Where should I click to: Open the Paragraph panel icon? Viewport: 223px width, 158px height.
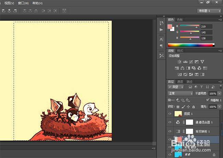point(161,46)
